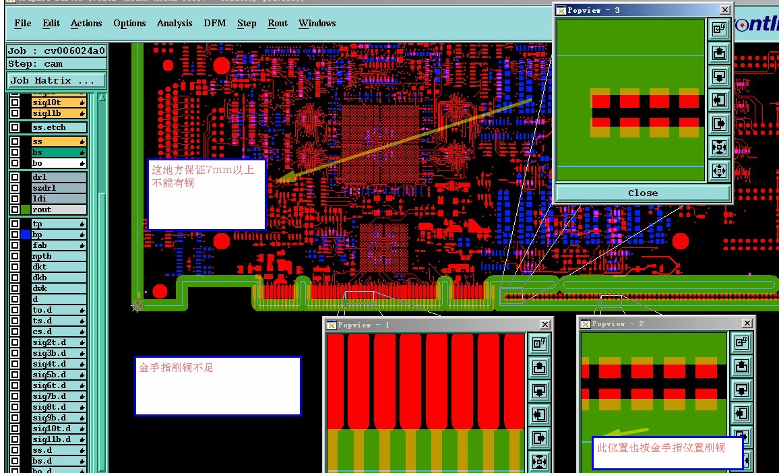Click hand icon on fab layer row
This screenshot has height=473, width=779.
(82, 245)
